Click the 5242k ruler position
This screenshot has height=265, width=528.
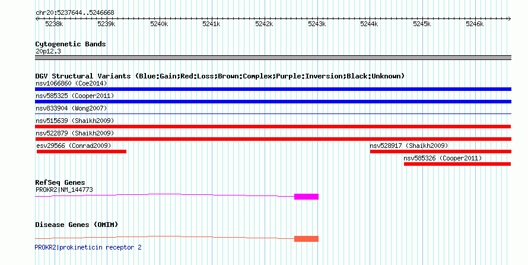pyautogui.click(x=264, y=24)
